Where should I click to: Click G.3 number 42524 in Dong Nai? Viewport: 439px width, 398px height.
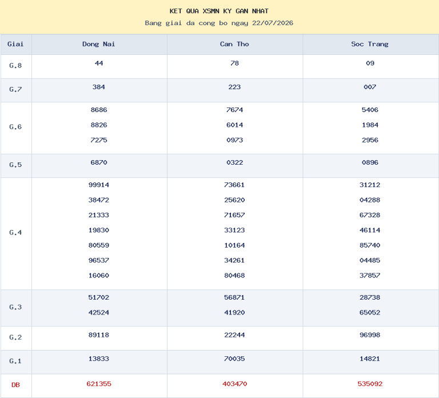[99, 313]
